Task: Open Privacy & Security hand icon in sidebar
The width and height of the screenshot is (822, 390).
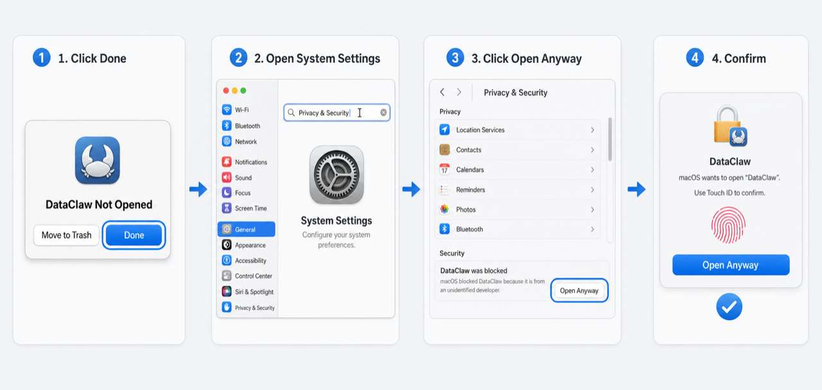Action: click(x=227, y=307)
